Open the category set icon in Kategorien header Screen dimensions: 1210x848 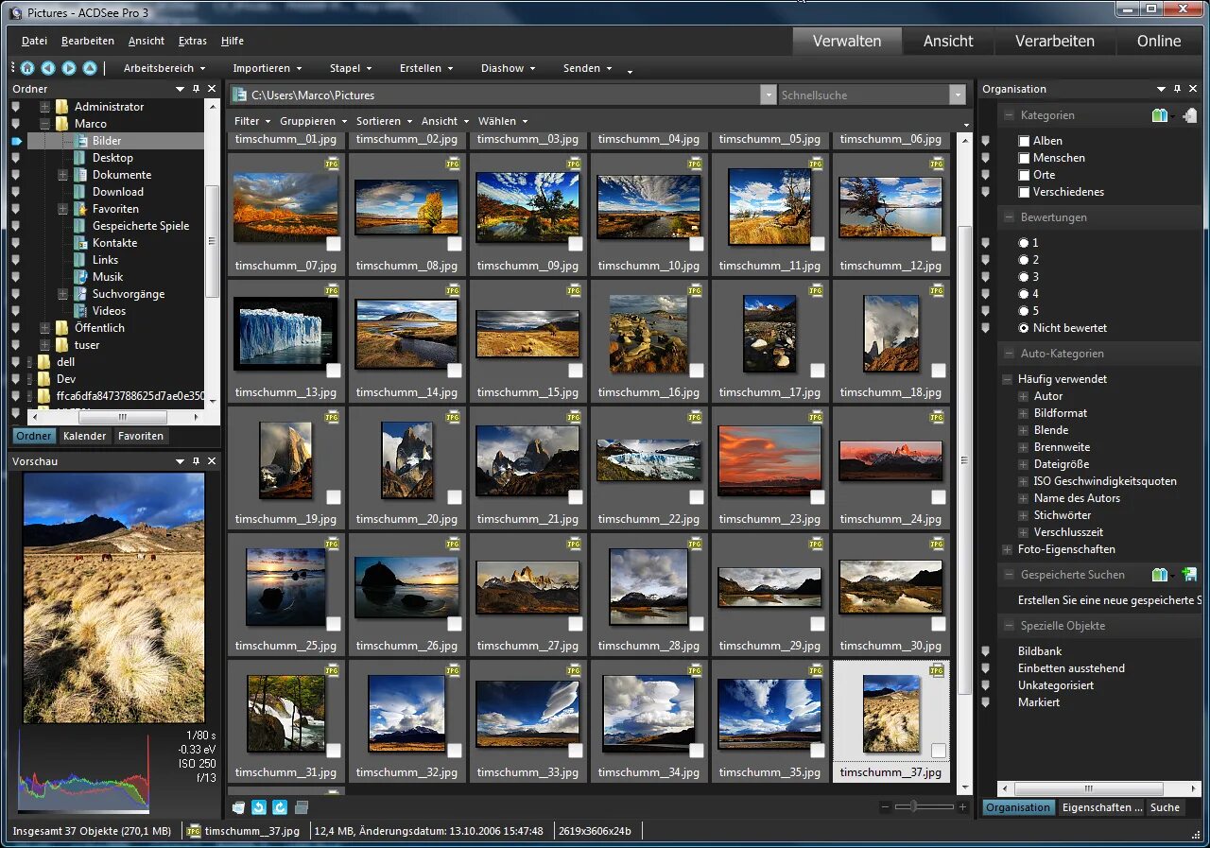[x=1160, y=115]
